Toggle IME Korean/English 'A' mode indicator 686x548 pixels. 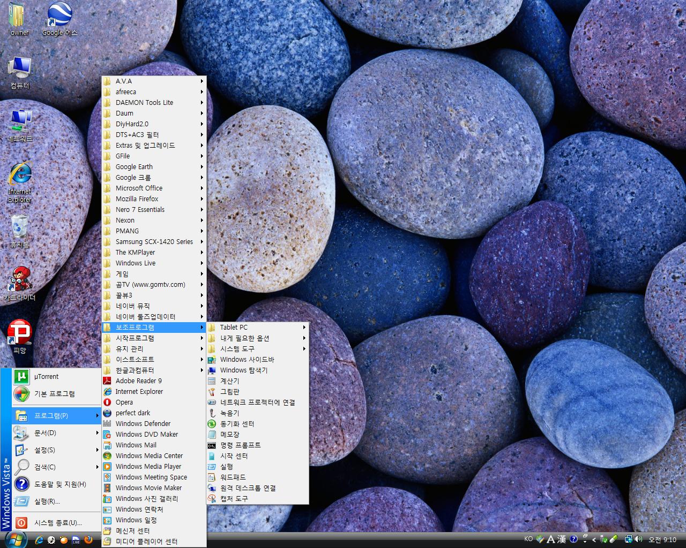pos(550,538)
